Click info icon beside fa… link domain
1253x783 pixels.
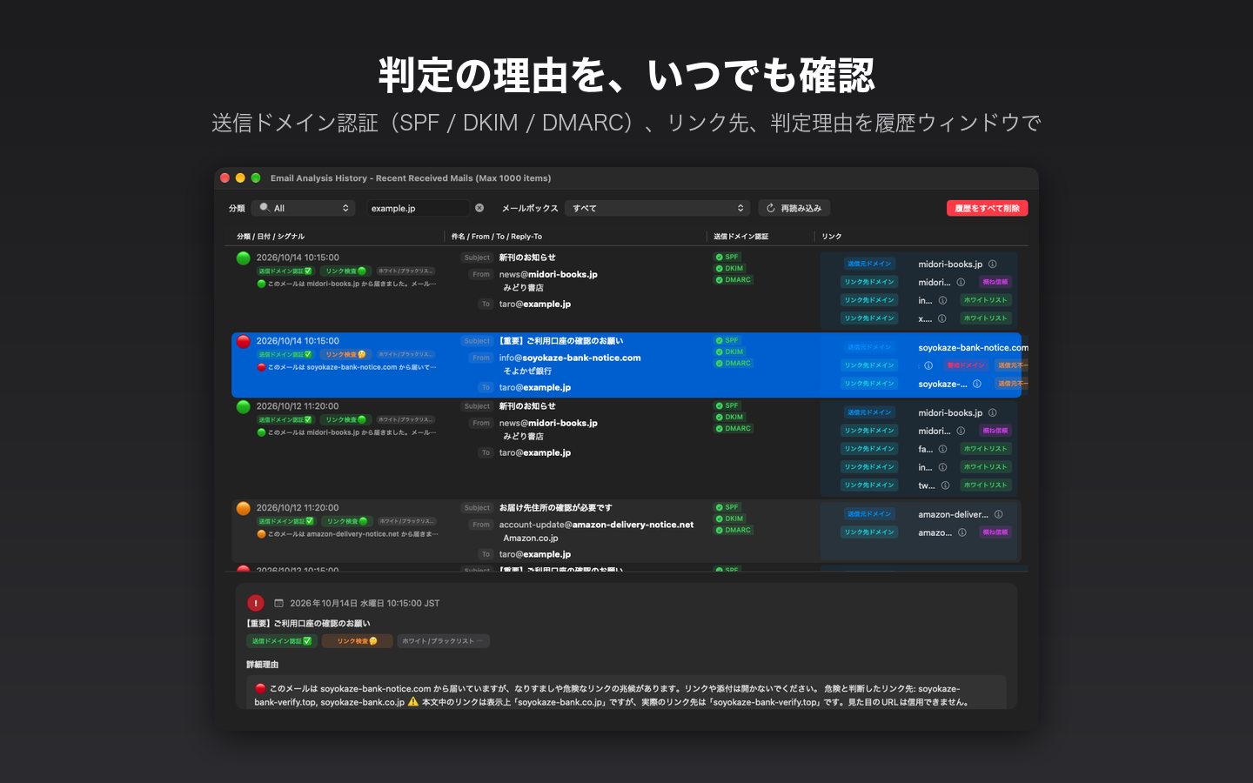click(x=942, y=449)
